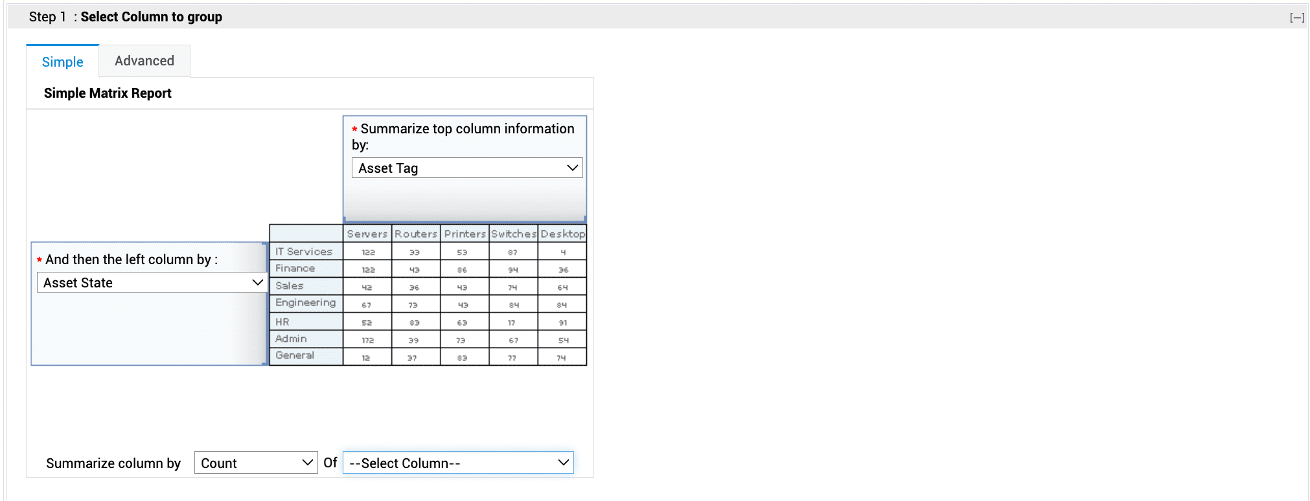Click the Step 1 Select Column header
This screenshot has height=501, width=1310.
126,17
